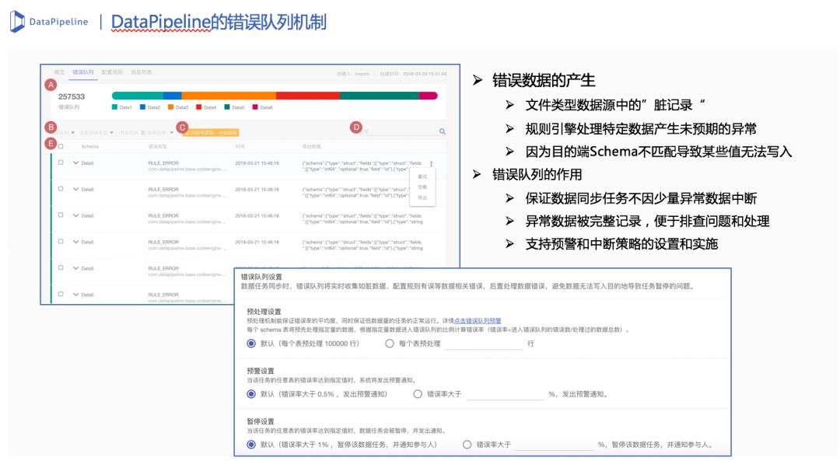Switch to the 概览 tab

point(59,72)
